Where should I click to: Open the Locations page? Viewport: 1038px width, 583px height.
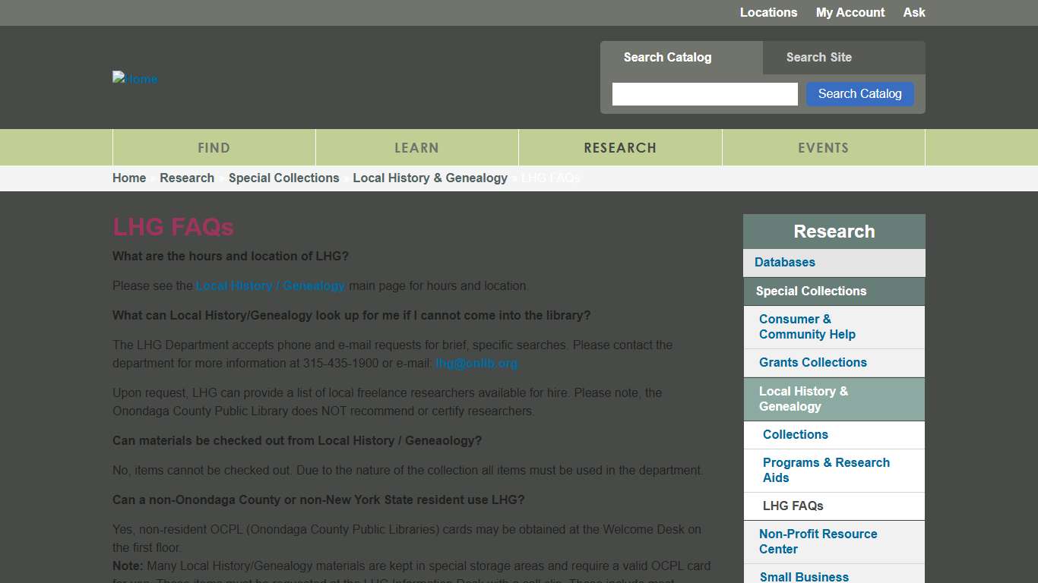click(x=768, y=12)
